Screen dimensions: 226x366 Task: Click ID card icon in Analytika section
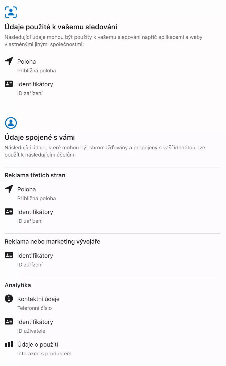(x=9, y=322)
